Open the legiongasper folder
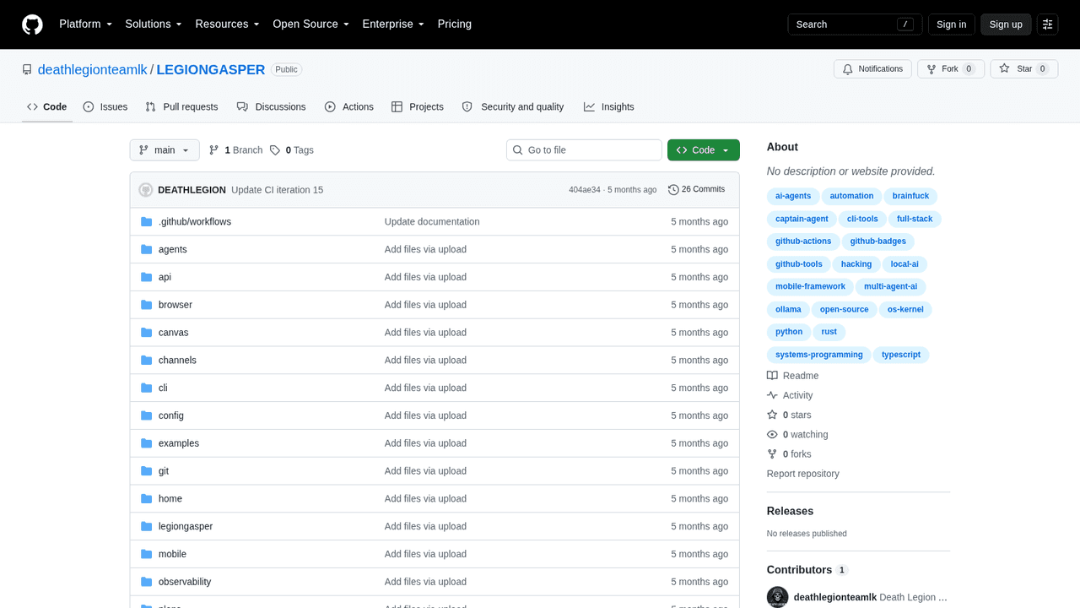Screen dimensions: 1080x608 click(186, 527)
